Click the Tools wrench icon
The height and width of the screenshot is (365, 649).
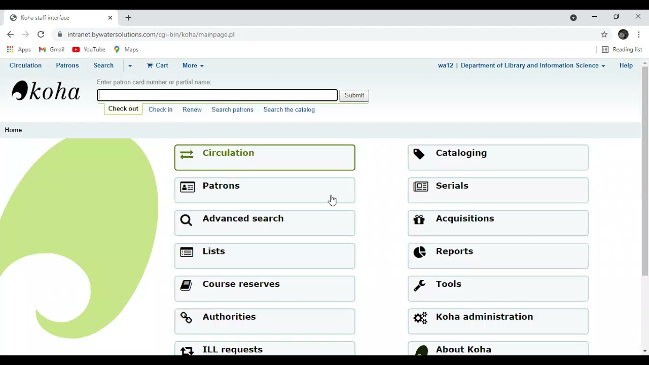[x=419, y=285]
